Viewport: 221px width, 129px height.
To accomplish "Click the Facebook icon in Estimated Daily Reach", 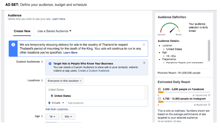I will click(x=159, y=89).
